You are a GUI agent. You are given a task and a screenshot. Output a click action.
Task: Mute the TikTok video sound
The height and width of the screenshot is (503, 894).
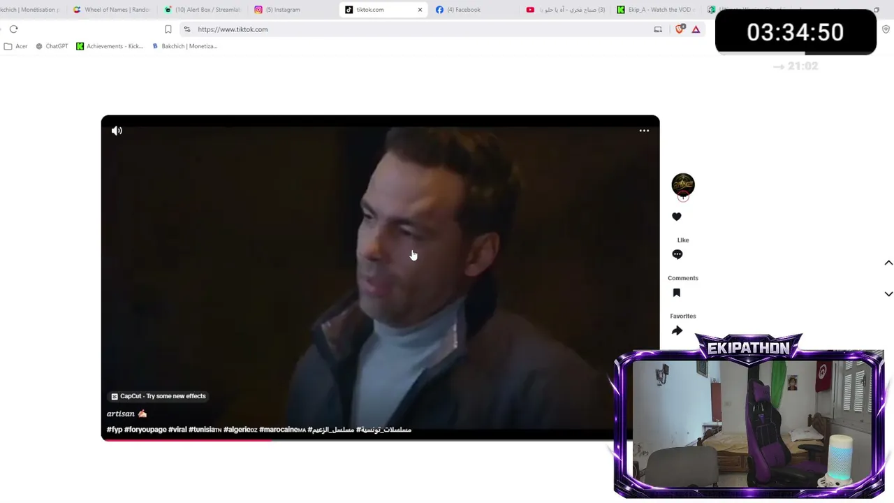[117, 131]
